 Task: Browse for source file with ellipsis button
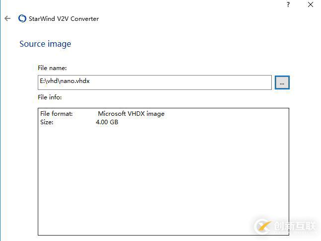tap(282, 82)
